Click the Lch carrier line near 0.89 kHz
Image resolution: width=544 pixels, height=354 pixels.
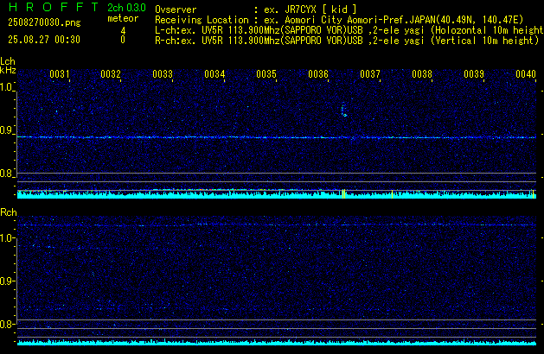click(x=277, y=137)
